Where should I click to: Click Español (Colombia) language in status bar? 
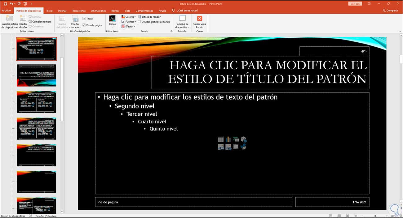point(46,216)
